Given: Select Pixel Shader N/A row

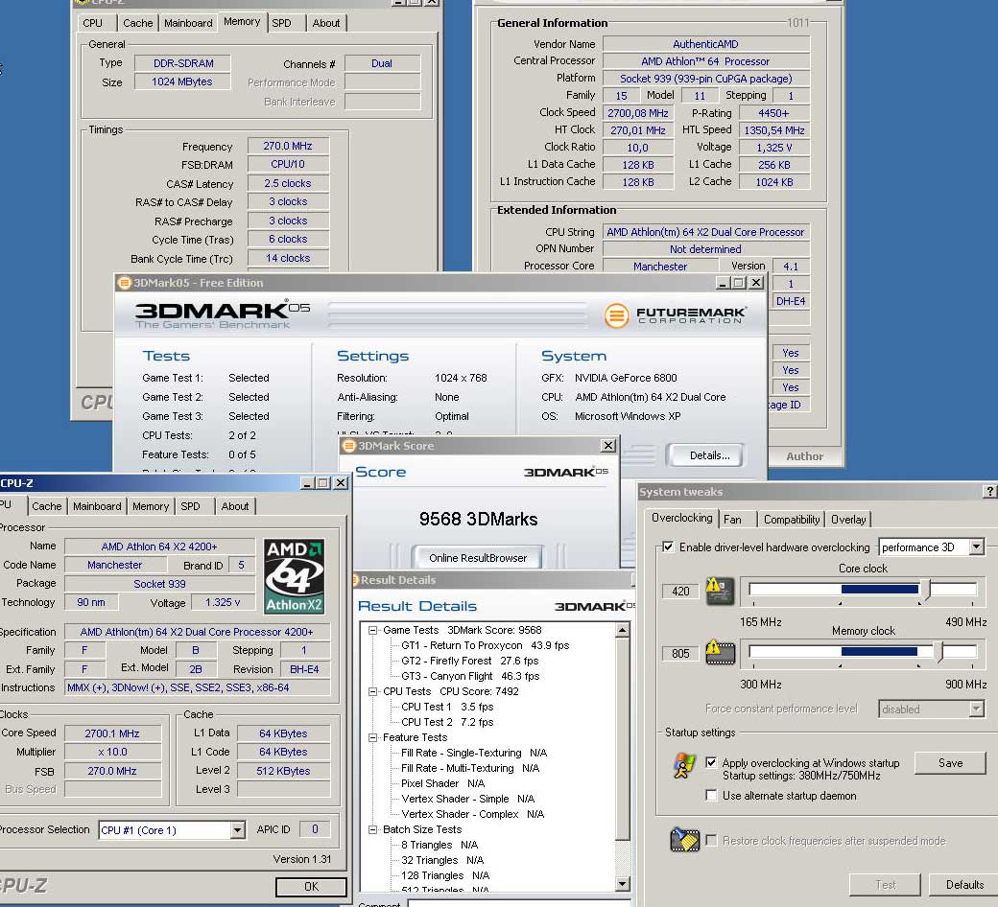Looking at the screenshot, I should coord(442,783).
